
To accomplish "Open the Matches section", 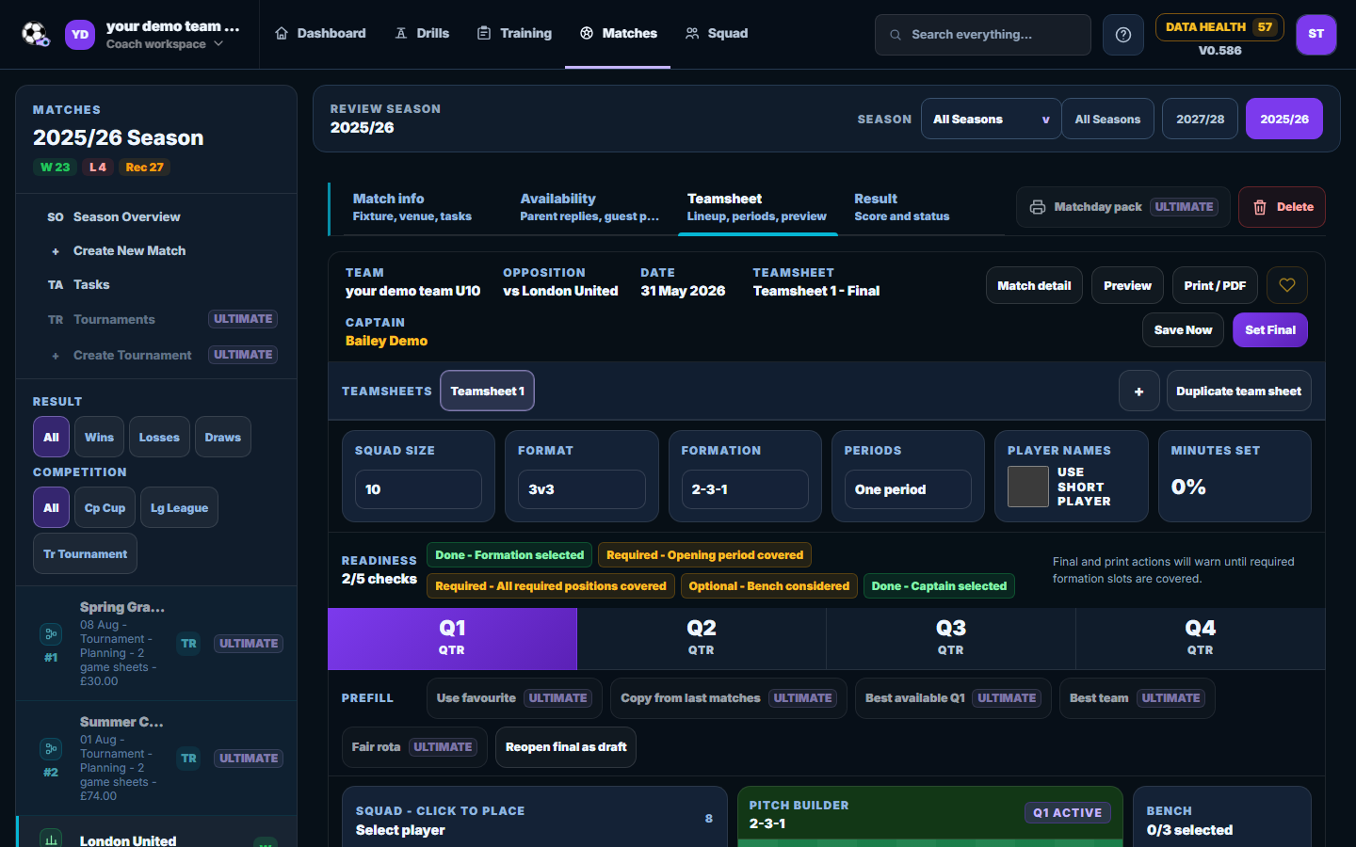I will [x=618, y=33].
